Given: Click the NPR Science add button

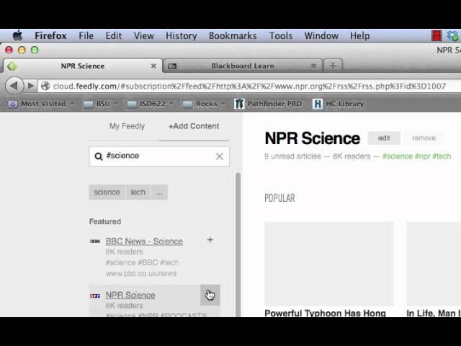Looking at the screenshot, I should point(210,295).
